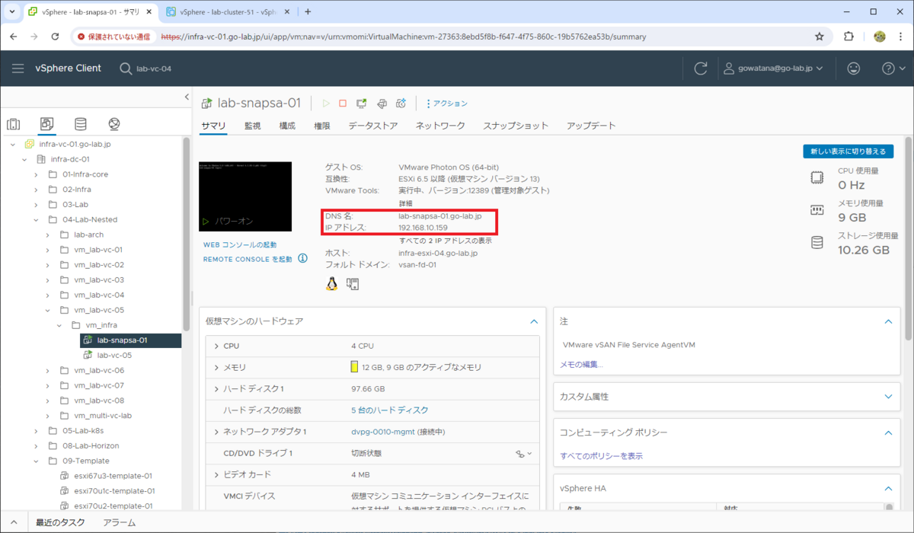Open the Storage inventory view
This screenshot has height=533, width=914.
pos(80,124)
